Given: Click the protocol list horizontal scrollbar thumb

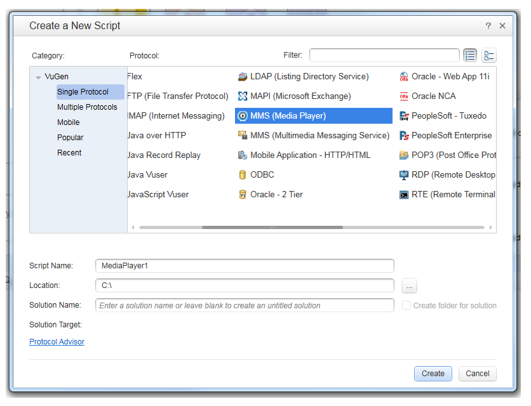Looking at the screenshot, I should [x=272, y=227].
